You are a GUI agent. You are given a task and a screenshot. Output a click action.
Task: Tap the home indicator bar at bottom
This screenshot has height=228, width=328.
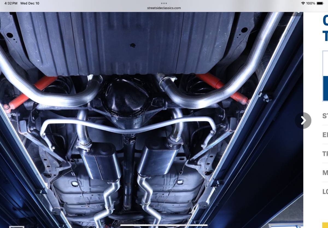[164, 225]
